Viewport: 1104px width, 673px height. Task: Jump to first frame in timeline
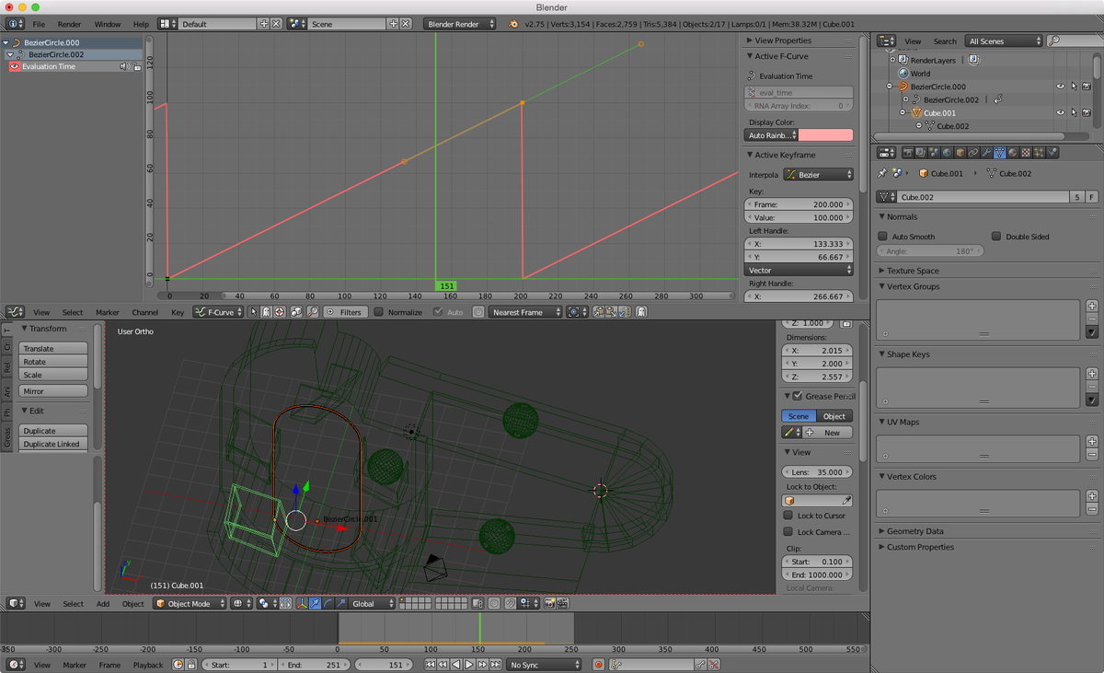[x=431, y=665]
